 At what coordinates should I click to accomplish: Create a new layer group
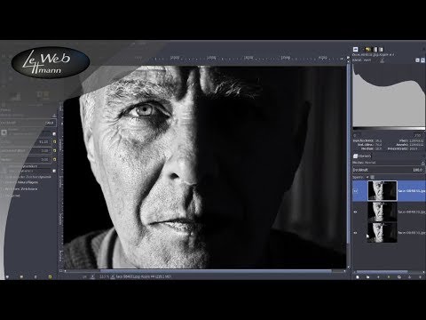pos(367,277)
